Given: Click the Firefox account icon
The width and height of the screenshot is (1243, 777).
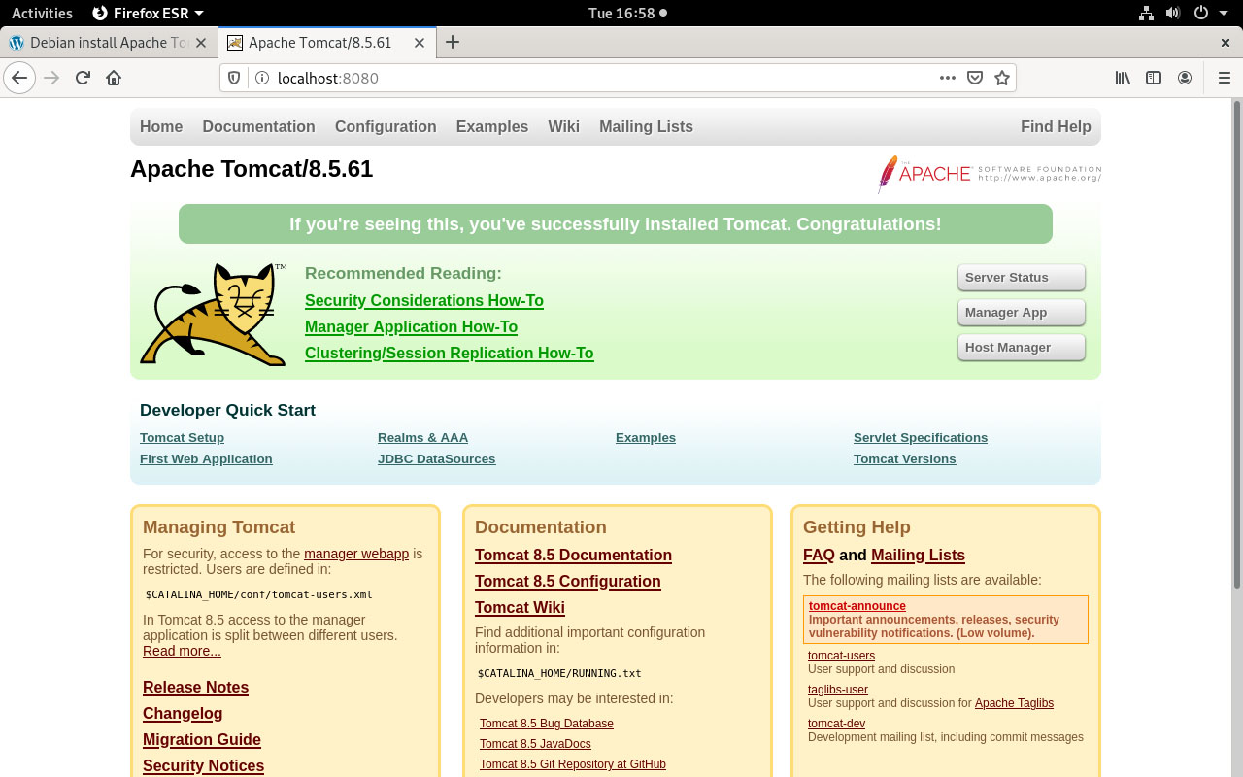Looking at the screenshot, I should click(1187, 77).
